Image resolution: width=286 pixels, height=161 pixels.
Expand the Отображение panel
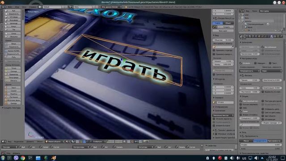click(x=214, y=107)
